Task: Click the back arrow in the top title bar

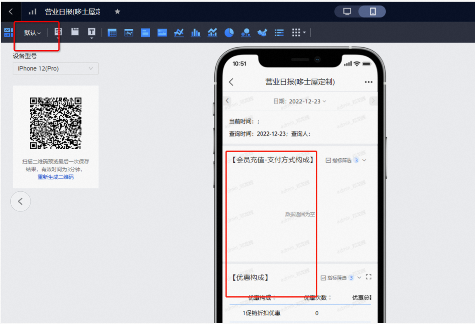Action: point(11,12)
